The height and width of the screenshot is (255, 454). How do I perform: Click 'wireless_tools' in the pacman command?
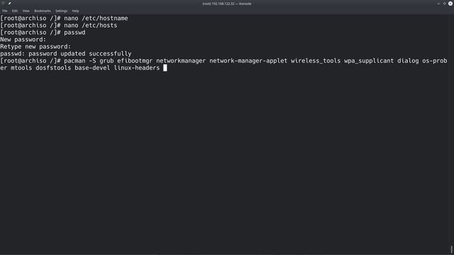click(316, 61)
